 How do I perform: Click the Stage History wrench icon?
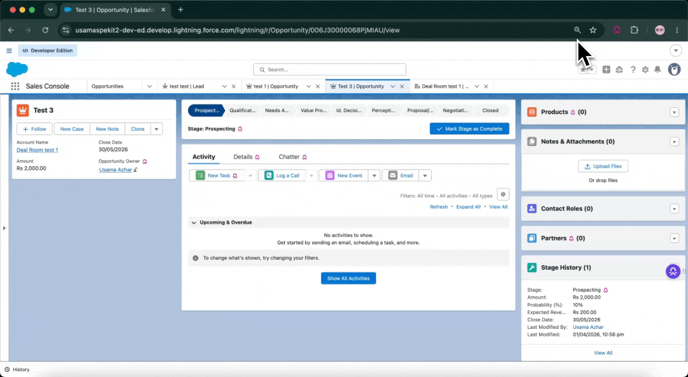pos(532,268)
